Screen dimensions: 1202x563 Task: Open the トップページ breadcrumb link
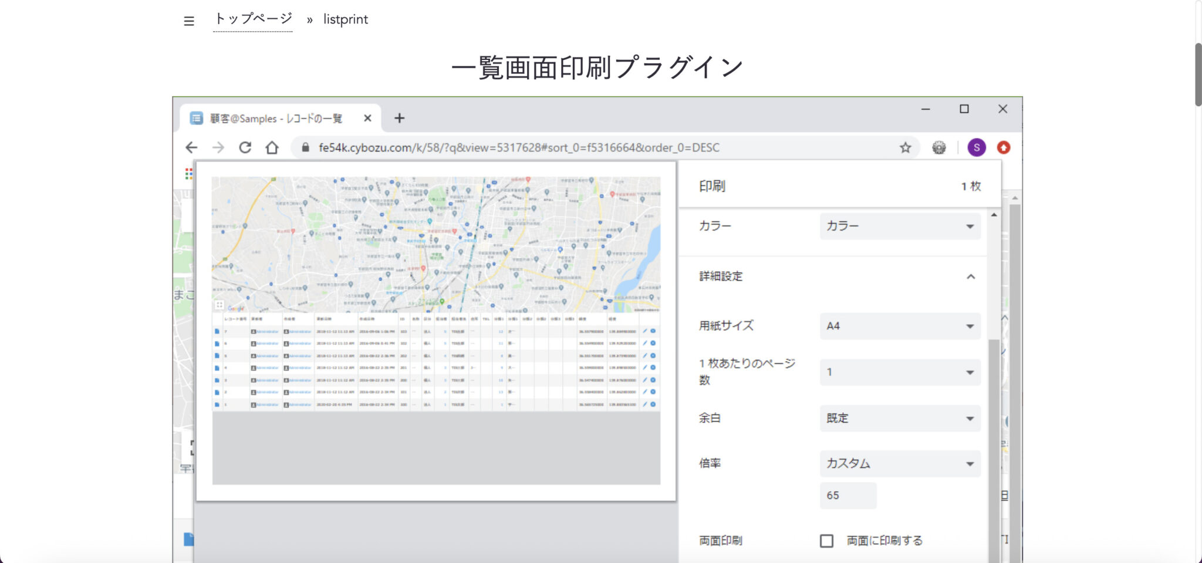(x=253, y=18)
